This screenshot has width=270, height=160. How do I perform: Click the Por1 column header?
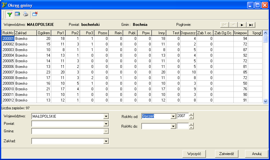(x=58, y=33)
